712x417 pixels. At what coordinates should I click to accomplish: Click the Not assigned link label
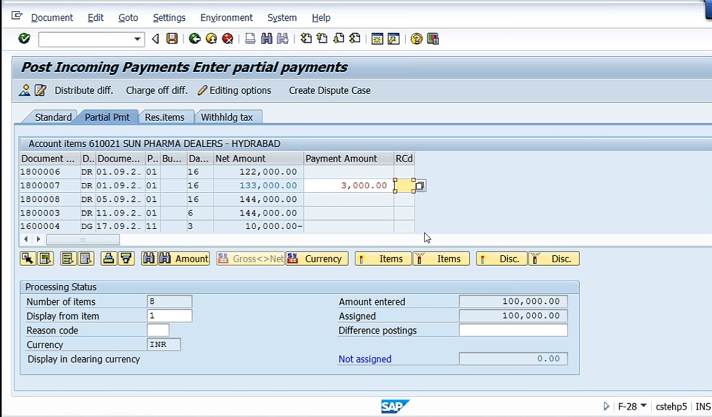tap(365, 359)
